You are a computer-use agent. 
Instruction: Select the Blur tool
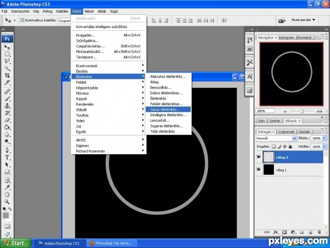point(7,134)
